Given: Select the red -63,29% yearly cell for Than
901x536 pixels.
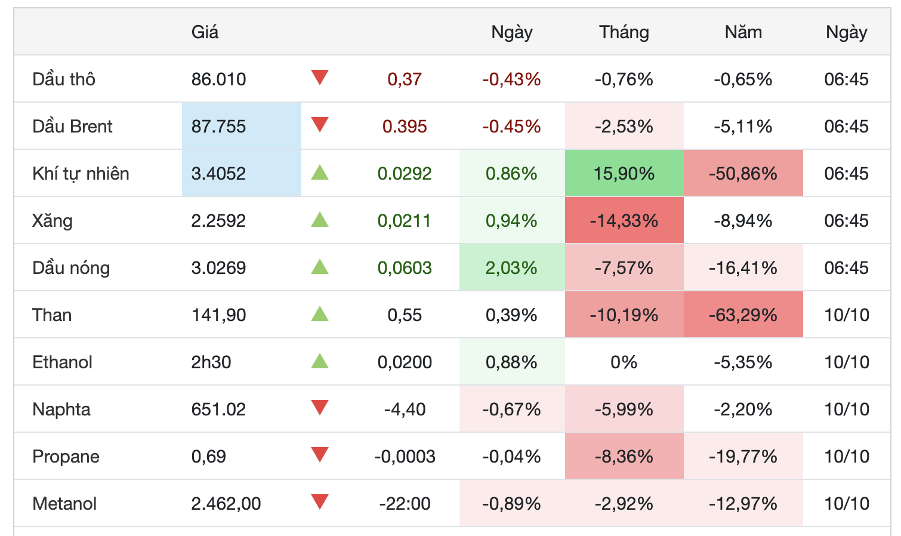Looking at the screenshot, I should pos(743,315).
